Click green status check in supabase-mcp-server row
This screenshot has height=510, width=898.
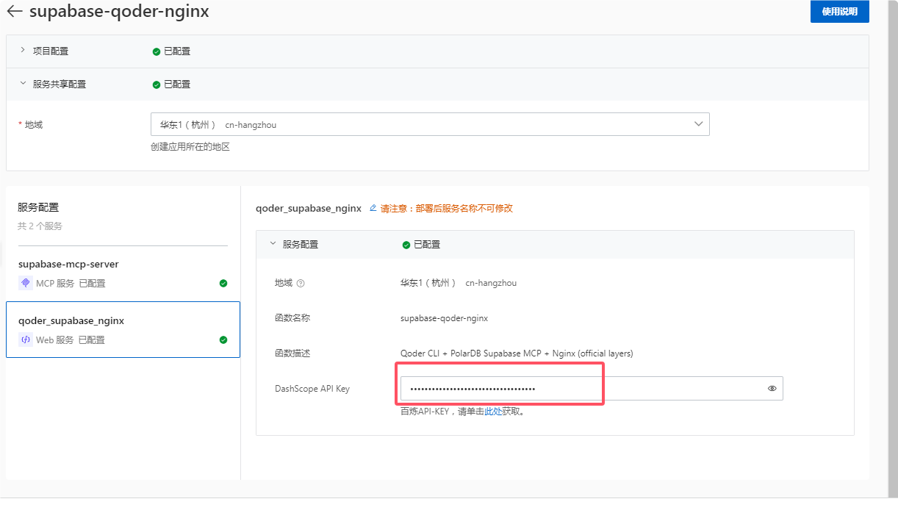point(223,283)
